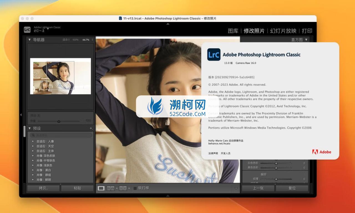Screen dimensions: 355x213
Task: Click the Adobe logo in About dialog
Action: pyautogui.click(x=322, y=152)
